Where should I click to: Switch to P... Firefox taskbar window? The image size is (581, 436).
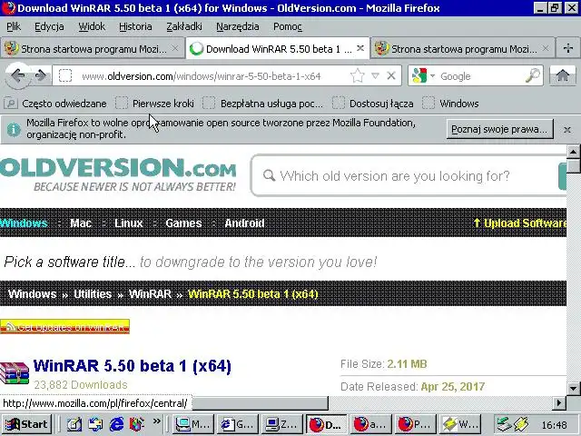(x=415, y=424)
